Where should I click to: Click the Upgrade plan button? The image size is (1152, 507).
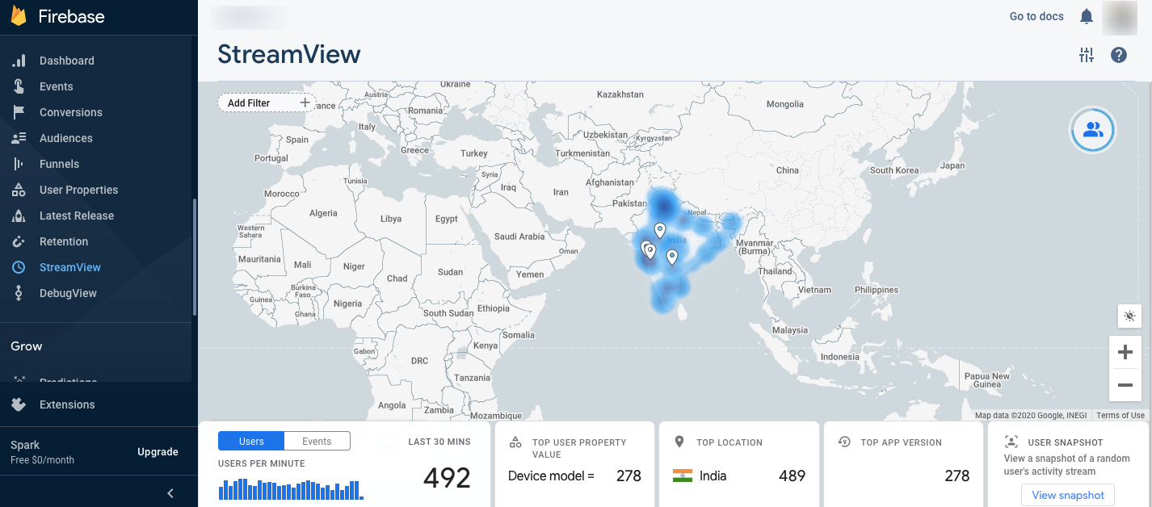pos(158,451)
